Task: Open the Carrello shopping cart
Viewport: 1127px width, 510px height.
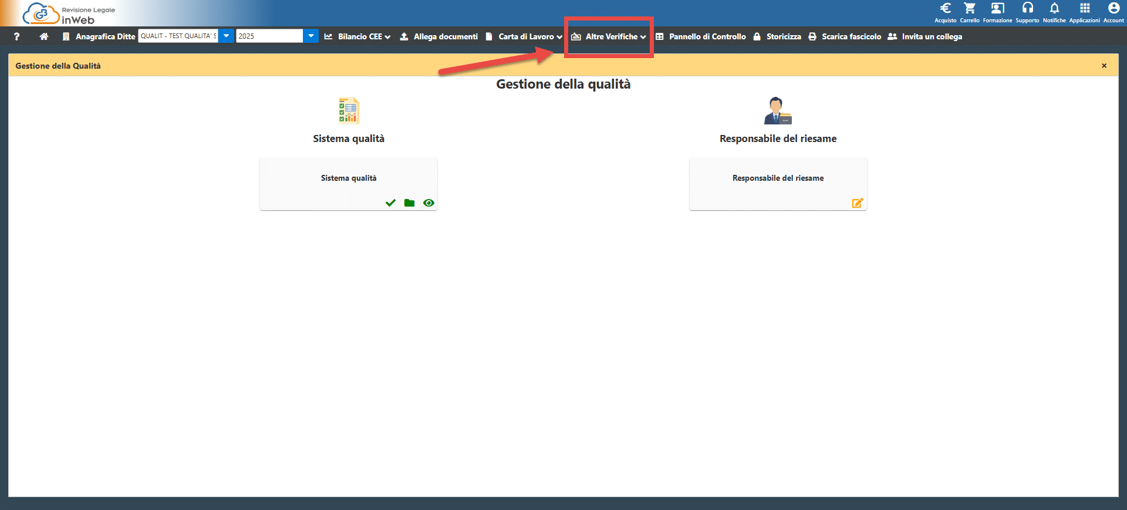Action: click(x=970, y=12)
